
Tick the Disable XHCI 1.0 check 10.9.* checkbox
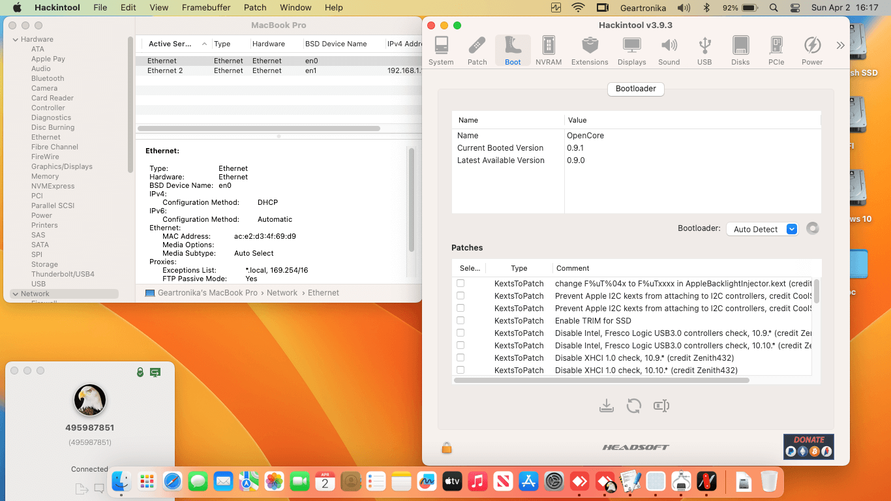[461, 357]
